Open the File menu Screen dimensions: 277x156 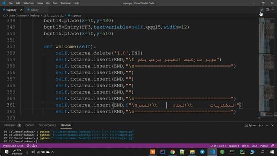coord(10,3)
